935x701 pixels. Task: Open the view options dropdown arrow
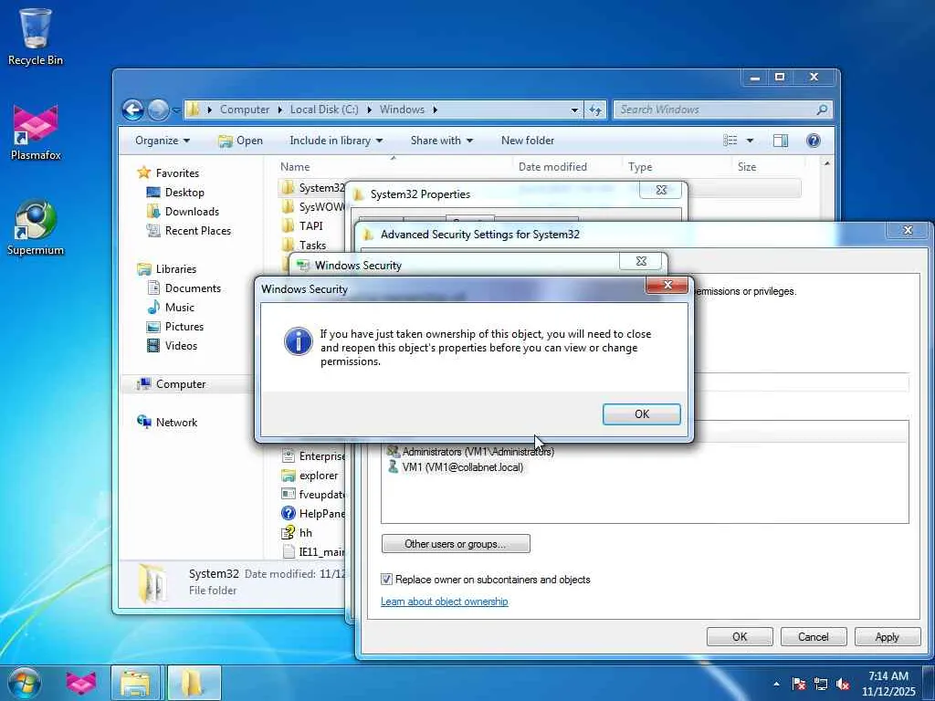coord(751,141)
